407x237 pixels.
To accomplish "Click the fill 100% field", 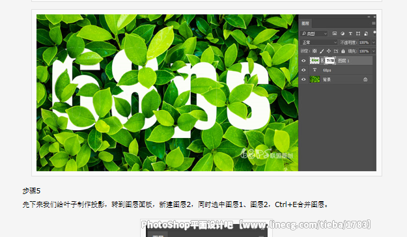I will coord(365,51).
